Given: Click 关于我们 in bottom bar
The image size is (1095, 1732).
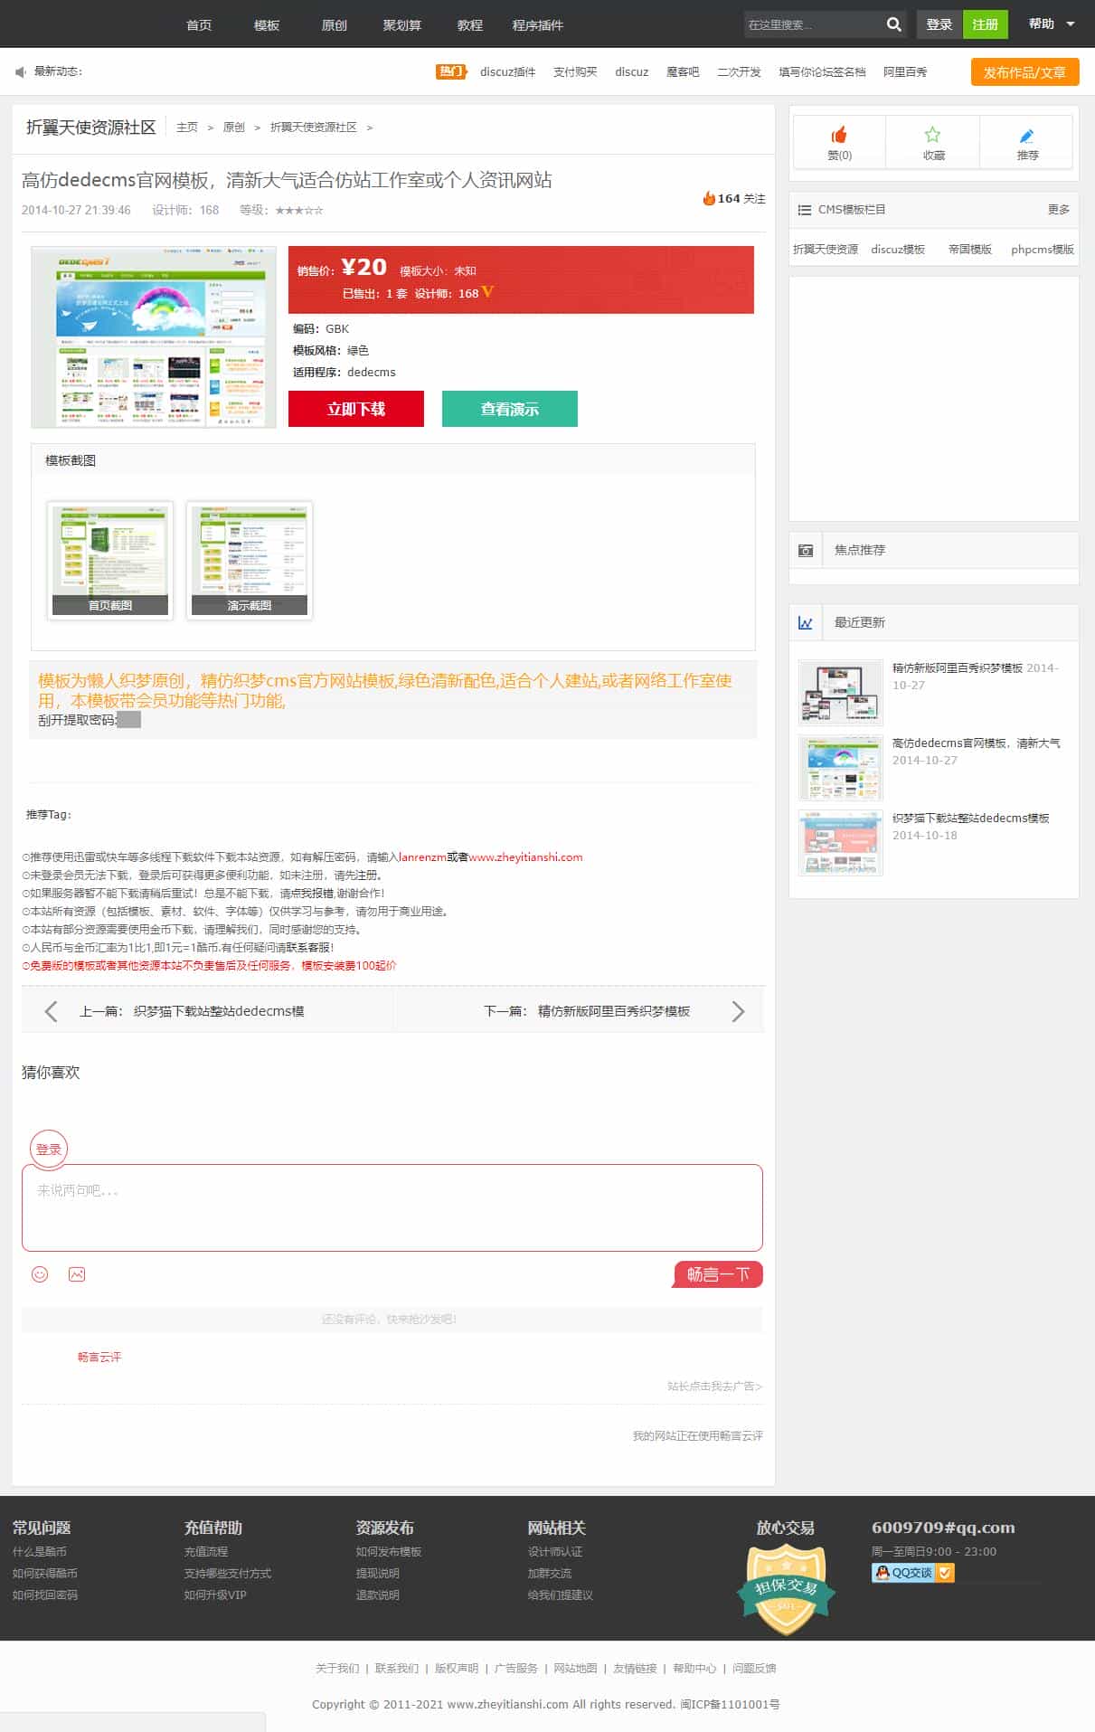Looking at the screenshot, I should (x=337, y=1668).
